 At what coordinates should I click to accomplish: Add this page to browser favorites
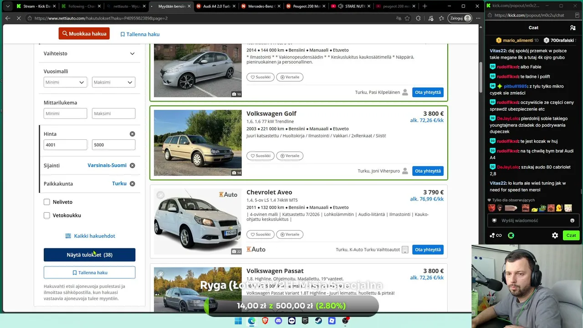[x=407, y=18]
